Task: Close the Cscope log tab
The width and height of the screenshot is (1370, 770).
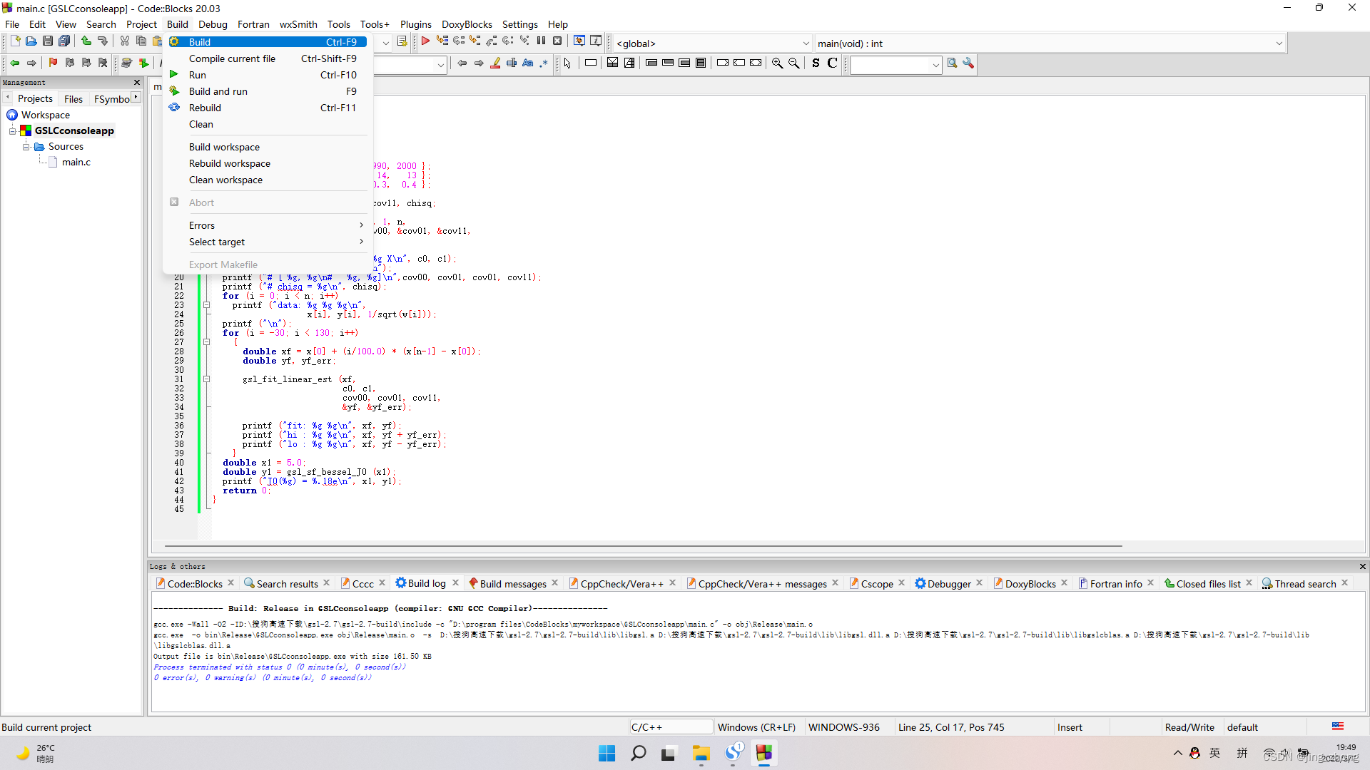Action: 901,583
